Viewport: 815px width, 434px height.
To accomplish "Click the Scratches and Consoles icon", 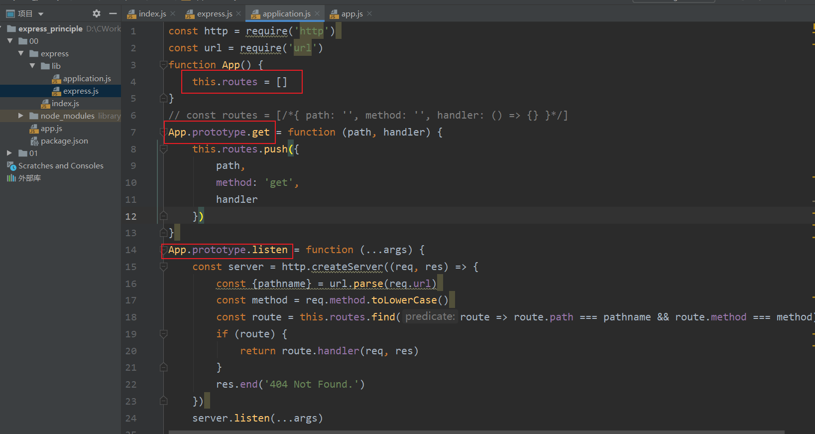I will point(11,166).
